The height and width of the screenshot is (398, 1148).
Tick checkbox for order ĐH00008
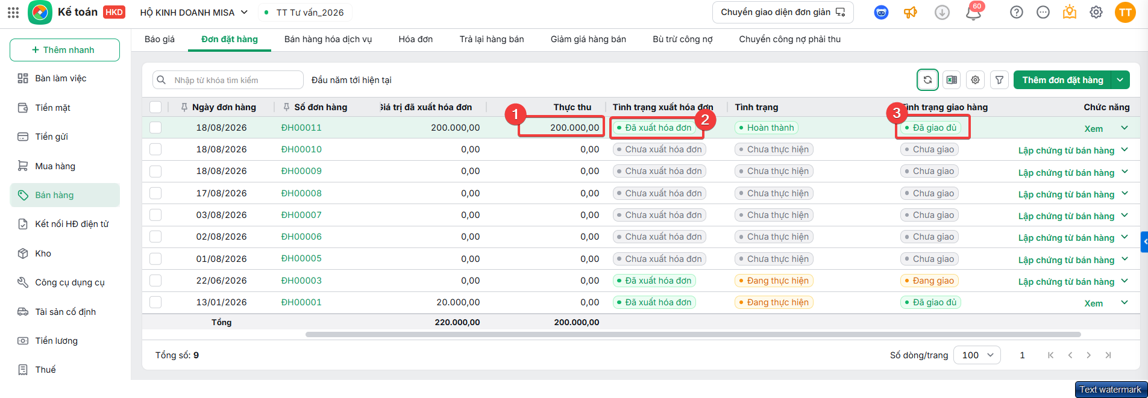155,193
